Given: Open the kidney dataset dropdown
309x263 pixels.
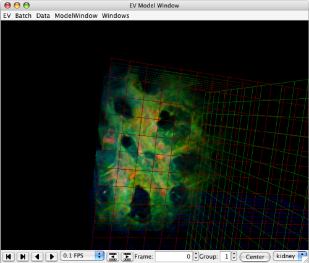Looking at the screenshot, I should click(x=290, y=256).
